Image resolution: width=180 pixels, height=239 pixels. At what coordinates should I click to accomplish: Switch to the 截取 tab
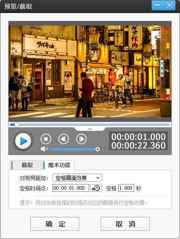coord(26,165)
